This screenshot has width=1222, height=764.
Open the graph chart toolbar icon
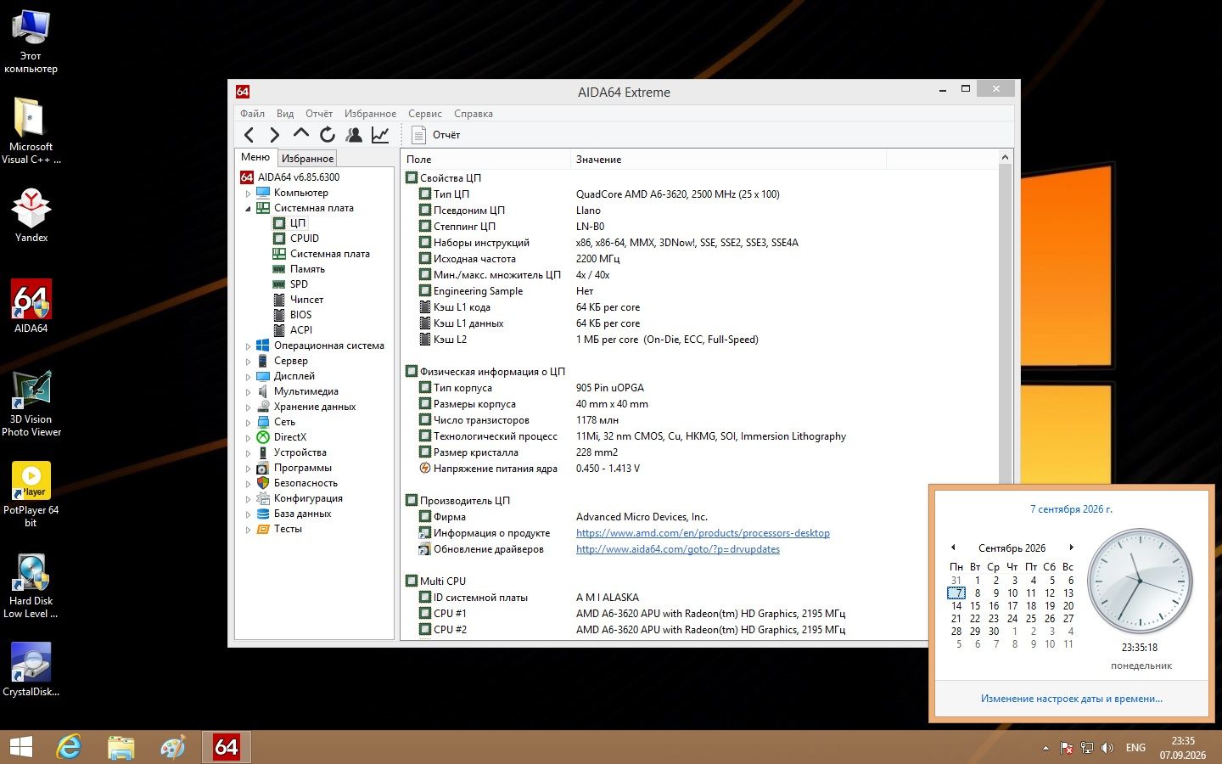(x=380, y=134)
